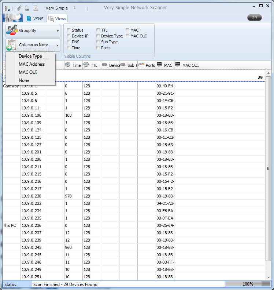
Task: Click the device count badge showing 29
Action: pyautogui.click(x=255, y=18)
